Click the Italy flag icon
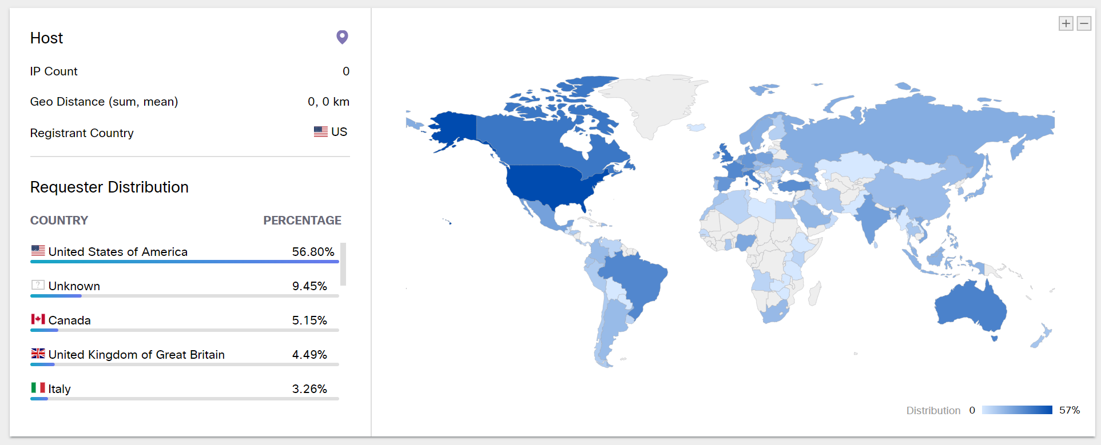Viewport: 1101px width, 445px height. 38,388
